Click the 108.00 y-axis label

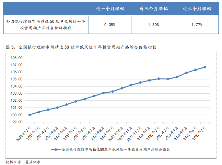click(16, 58)
